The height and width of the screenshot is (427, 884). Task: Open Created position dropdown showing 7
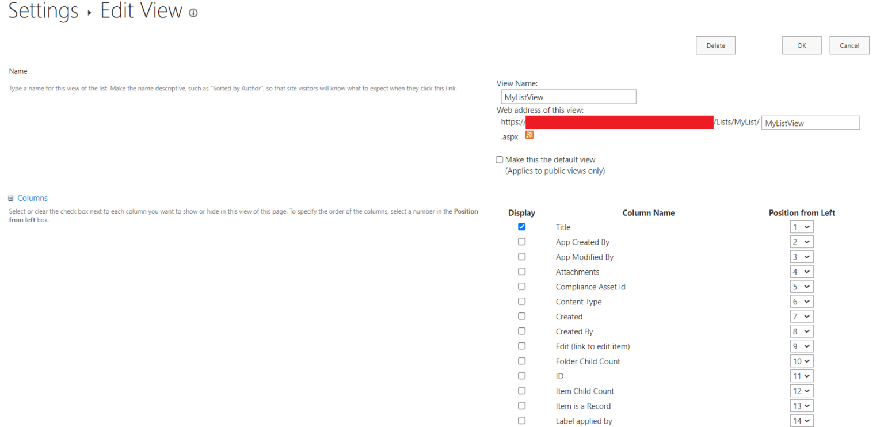[x=802, y=317]
